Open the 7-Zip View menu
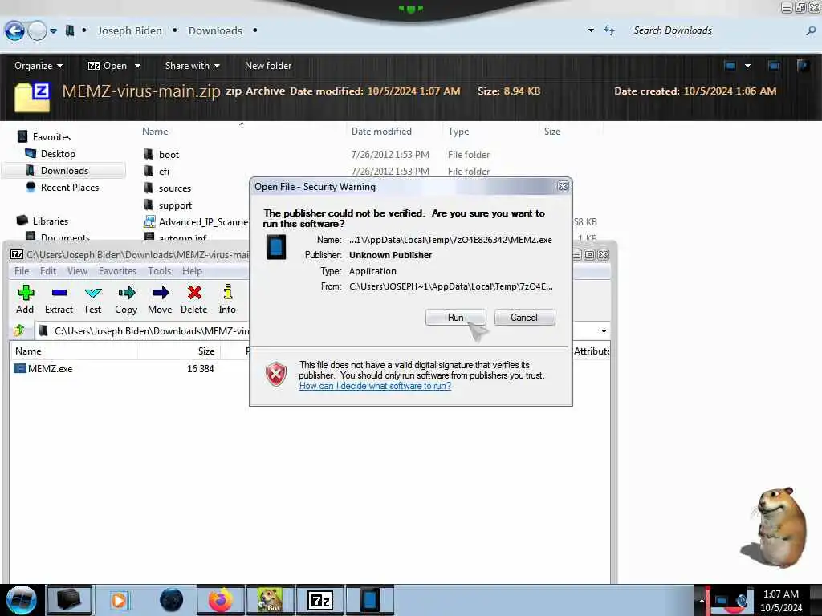822x616 pixels. (x=77, y=271)
